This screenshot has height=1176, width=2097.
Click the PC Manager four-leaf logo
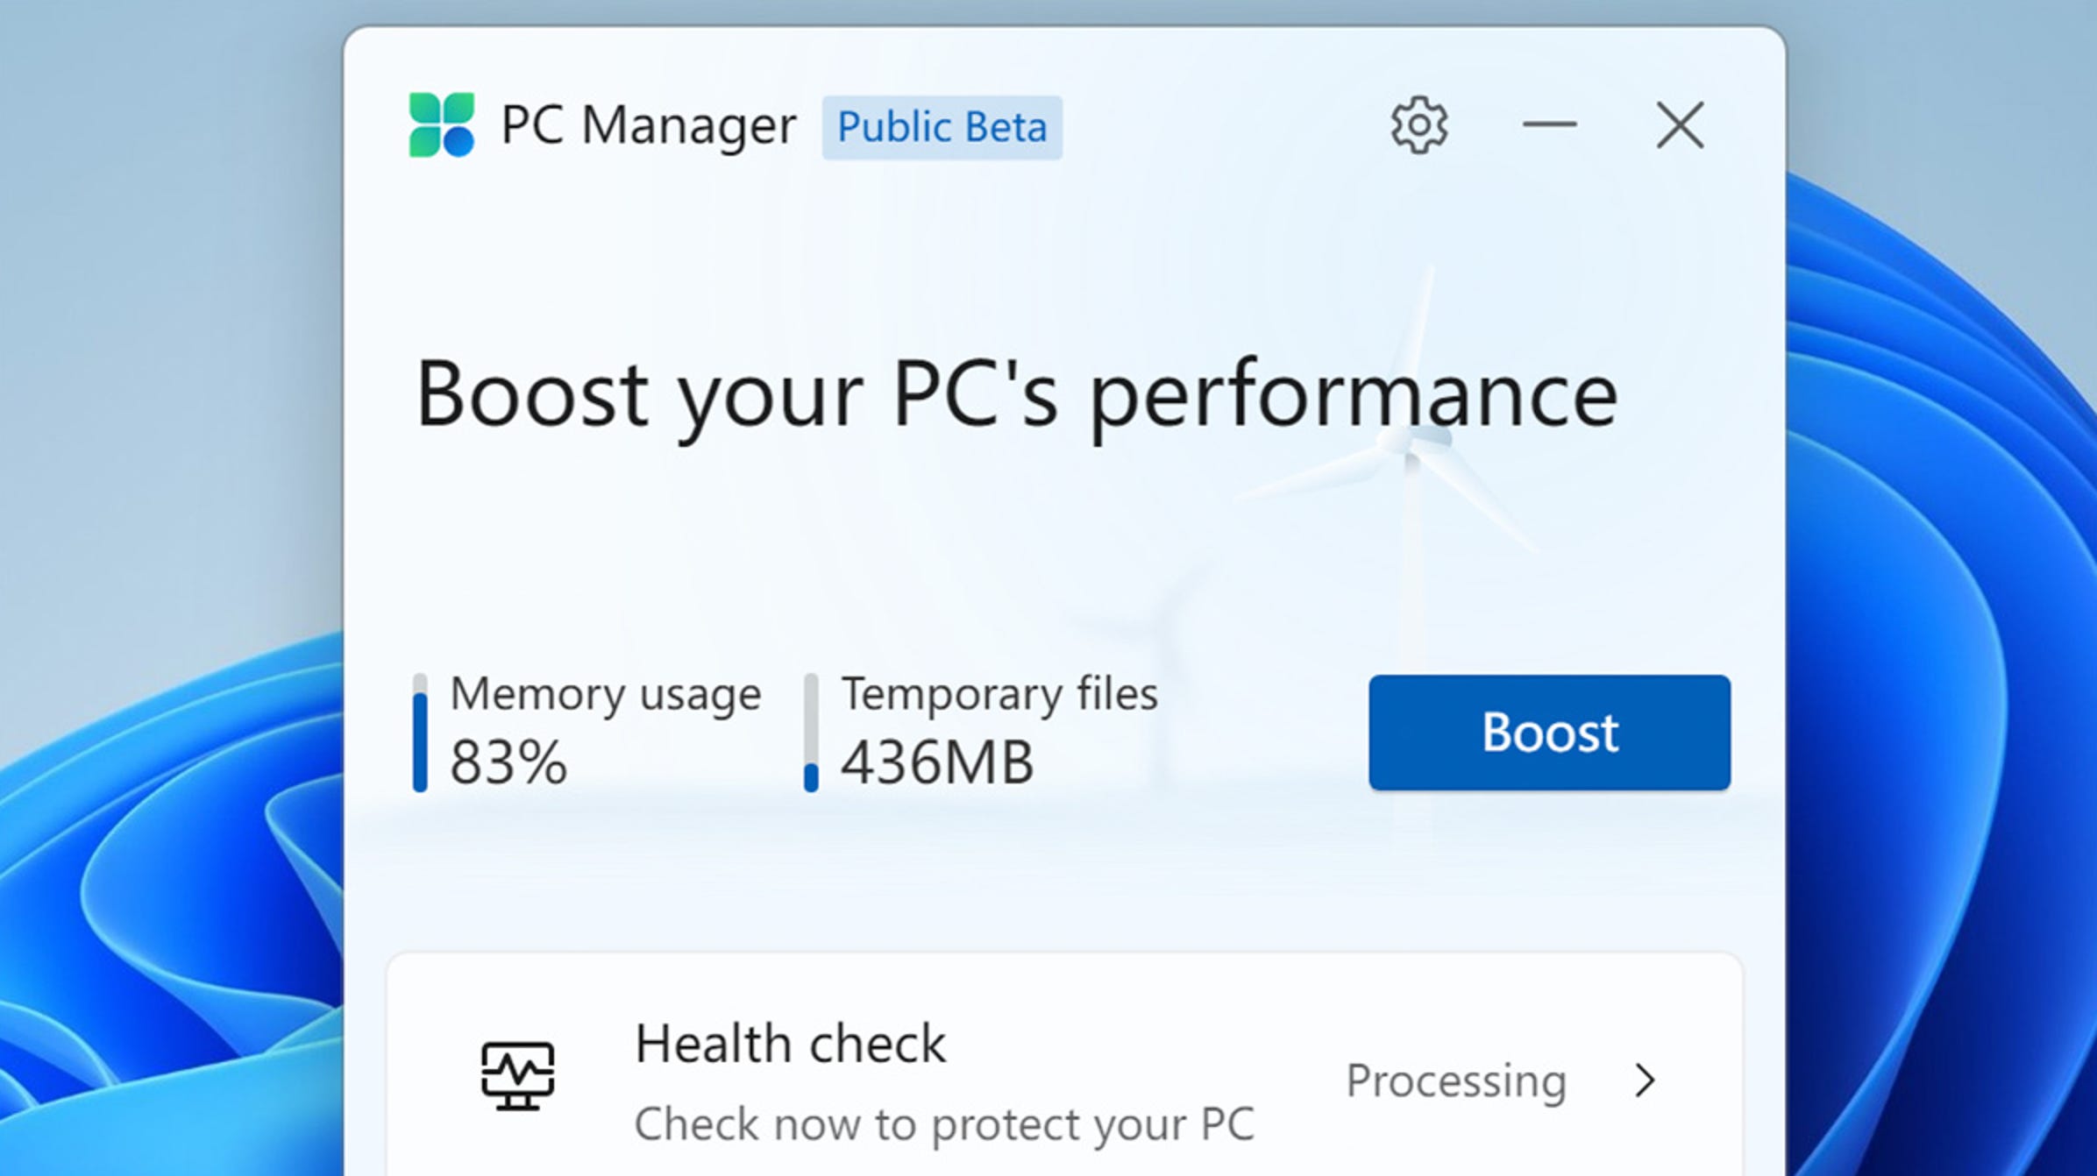tap(441, 125)
